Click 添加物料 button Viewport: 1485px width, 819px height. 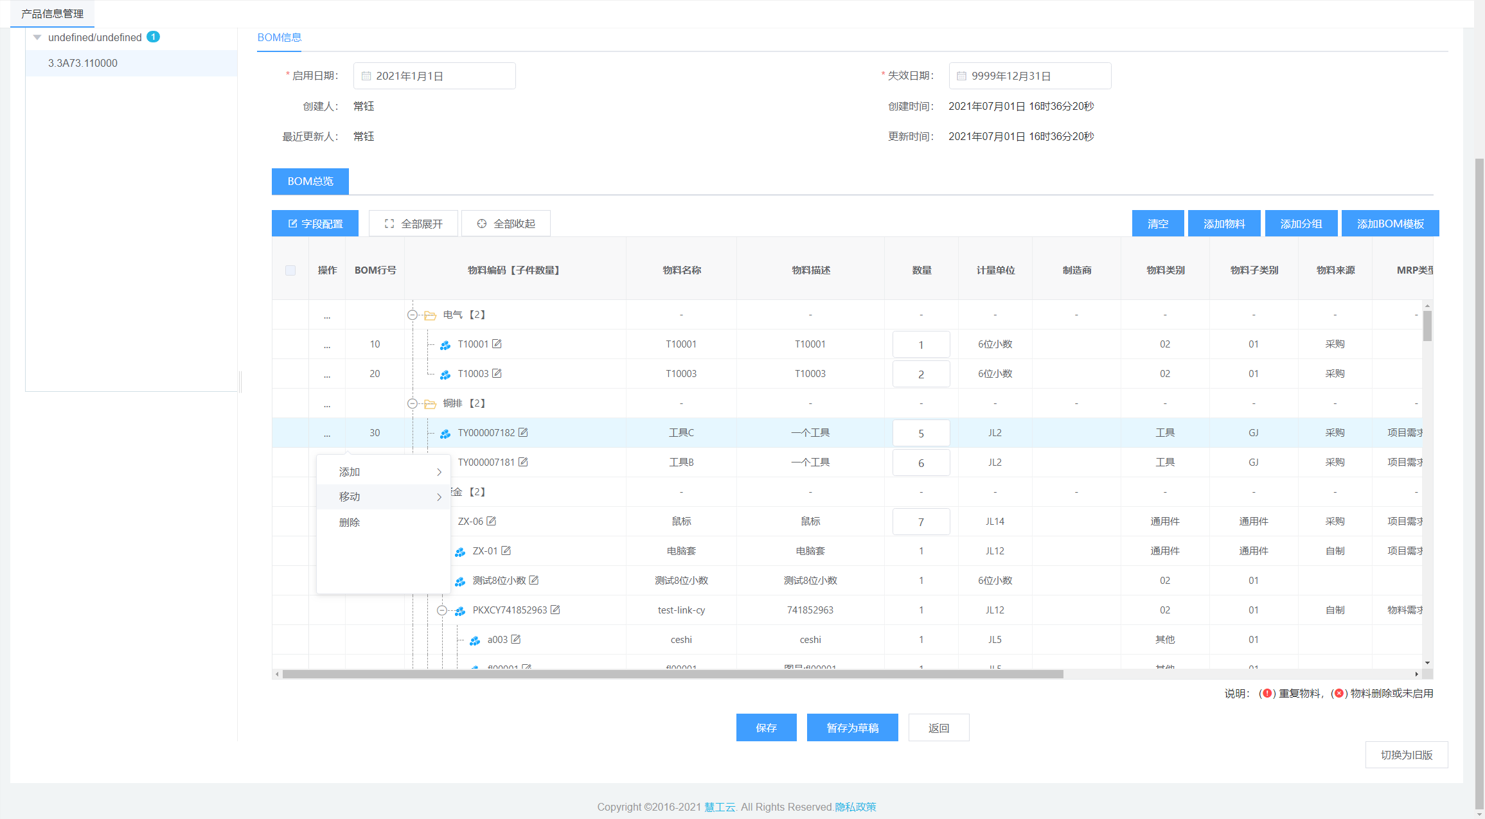click(1224, 224)
